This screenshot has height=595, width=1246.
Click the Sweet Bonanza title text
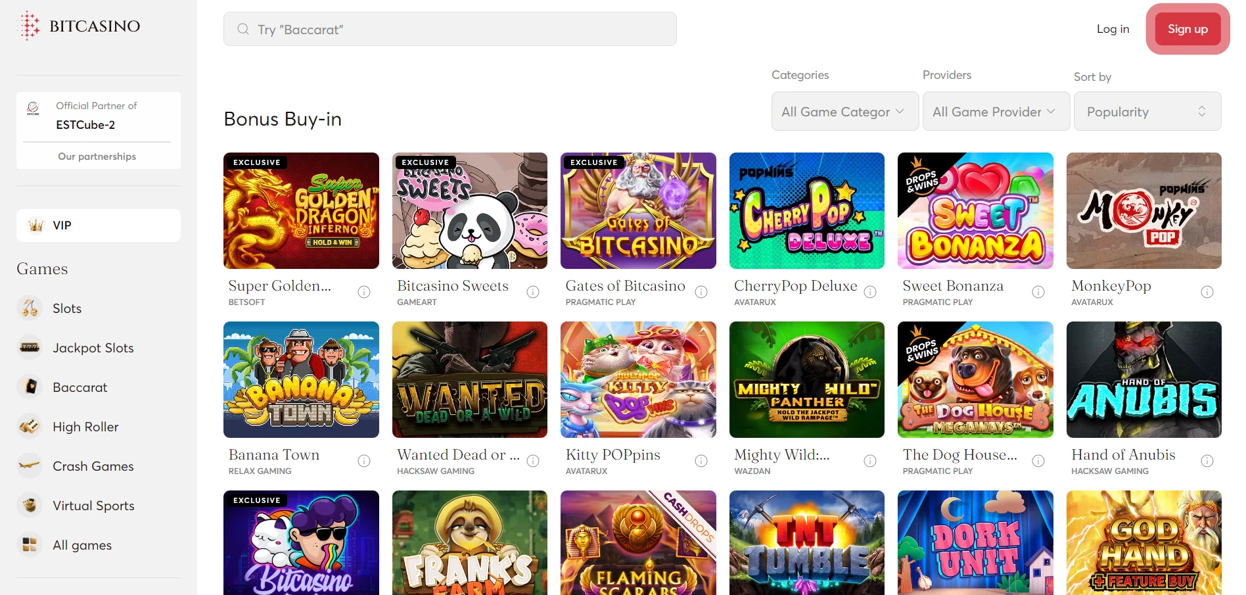(953, 286)
